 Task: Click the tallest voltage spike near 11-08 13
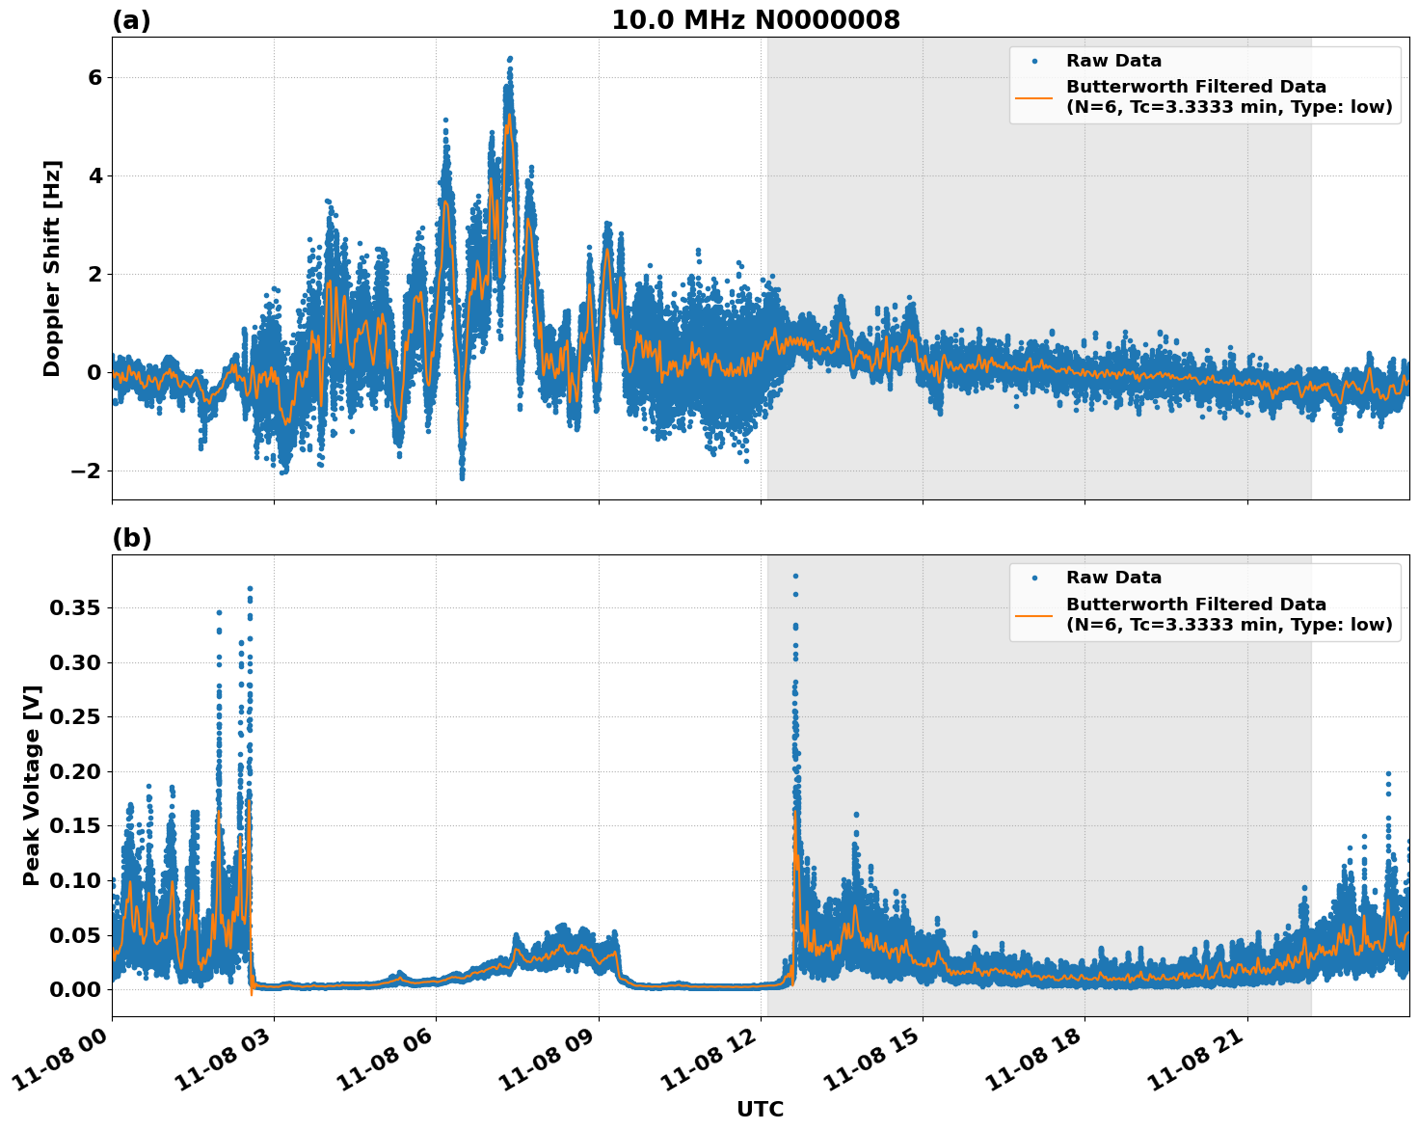tap(794, 577)
